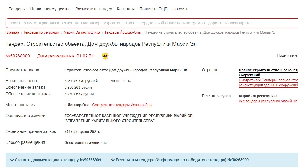Select the Контакты menu item
The width and height of the screenshot is (298, 168).
(x=126, y=9)
